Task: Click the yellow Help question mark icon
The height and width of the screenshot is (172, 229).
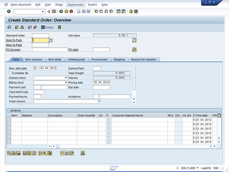Action: 131,11
